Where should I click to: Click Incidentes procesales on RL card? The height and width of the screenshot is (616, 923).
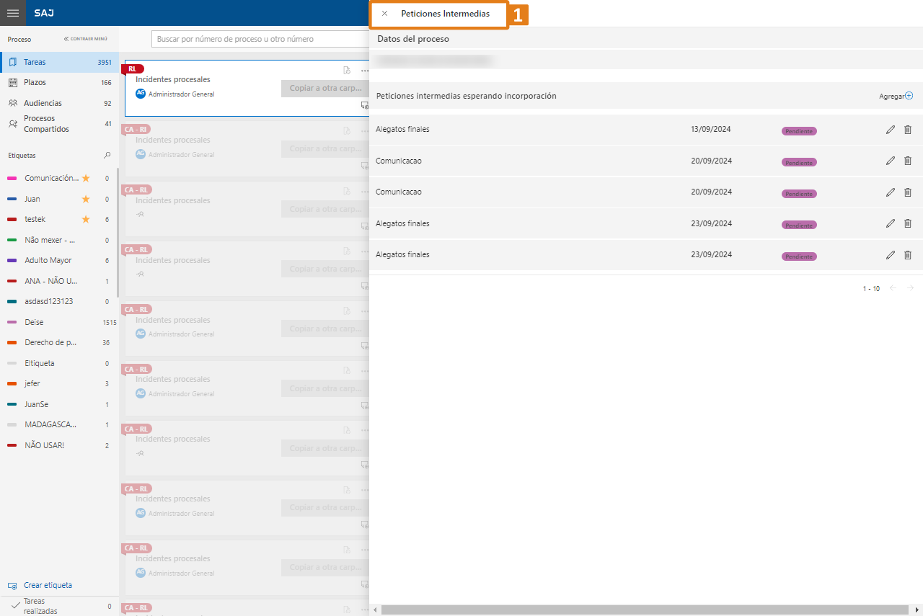click(173, 79)
